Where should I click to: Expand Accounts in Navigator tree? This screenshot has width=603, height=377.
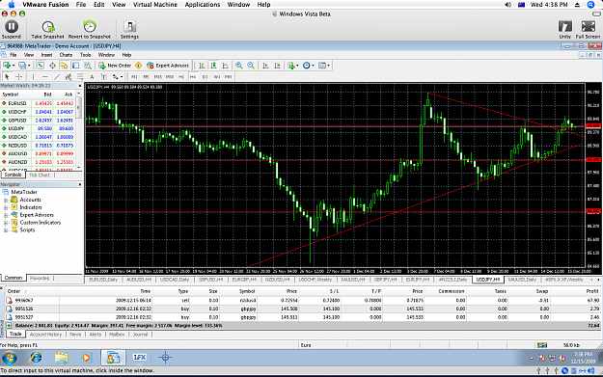click(6, 200)
